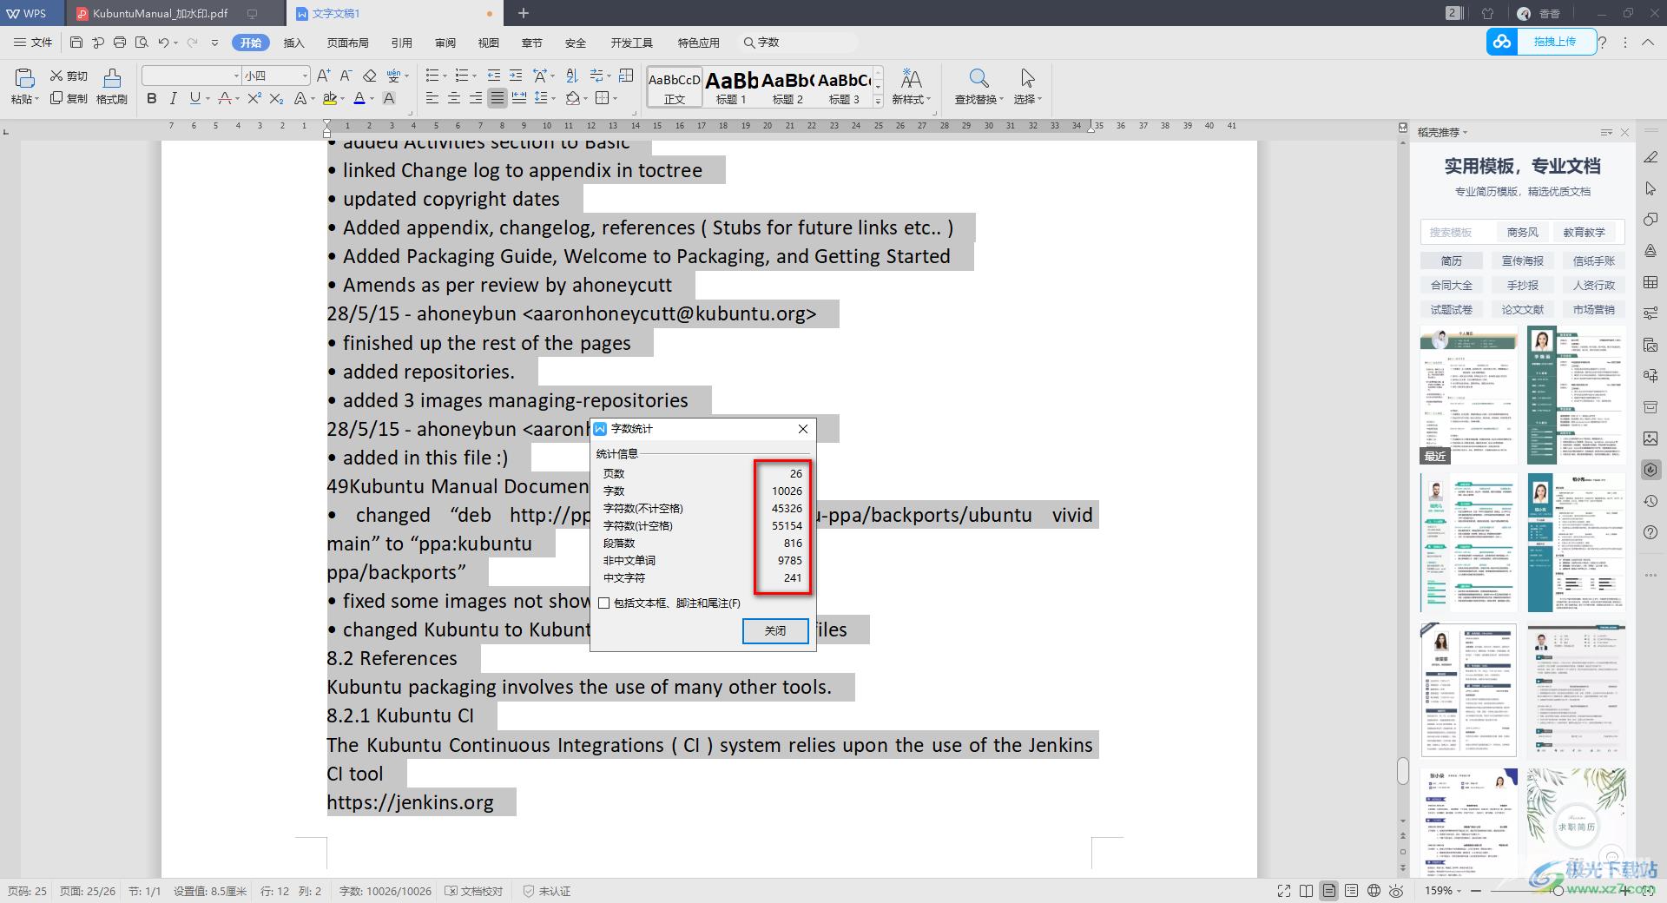Switch to reading layout view icon

pos(1307,891)
